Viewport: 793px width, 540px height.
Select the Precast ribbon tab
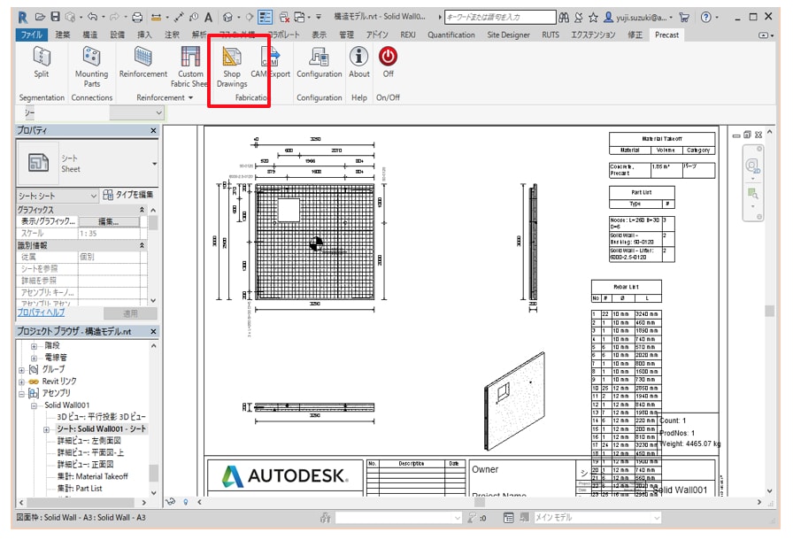[x=666, y=35]
